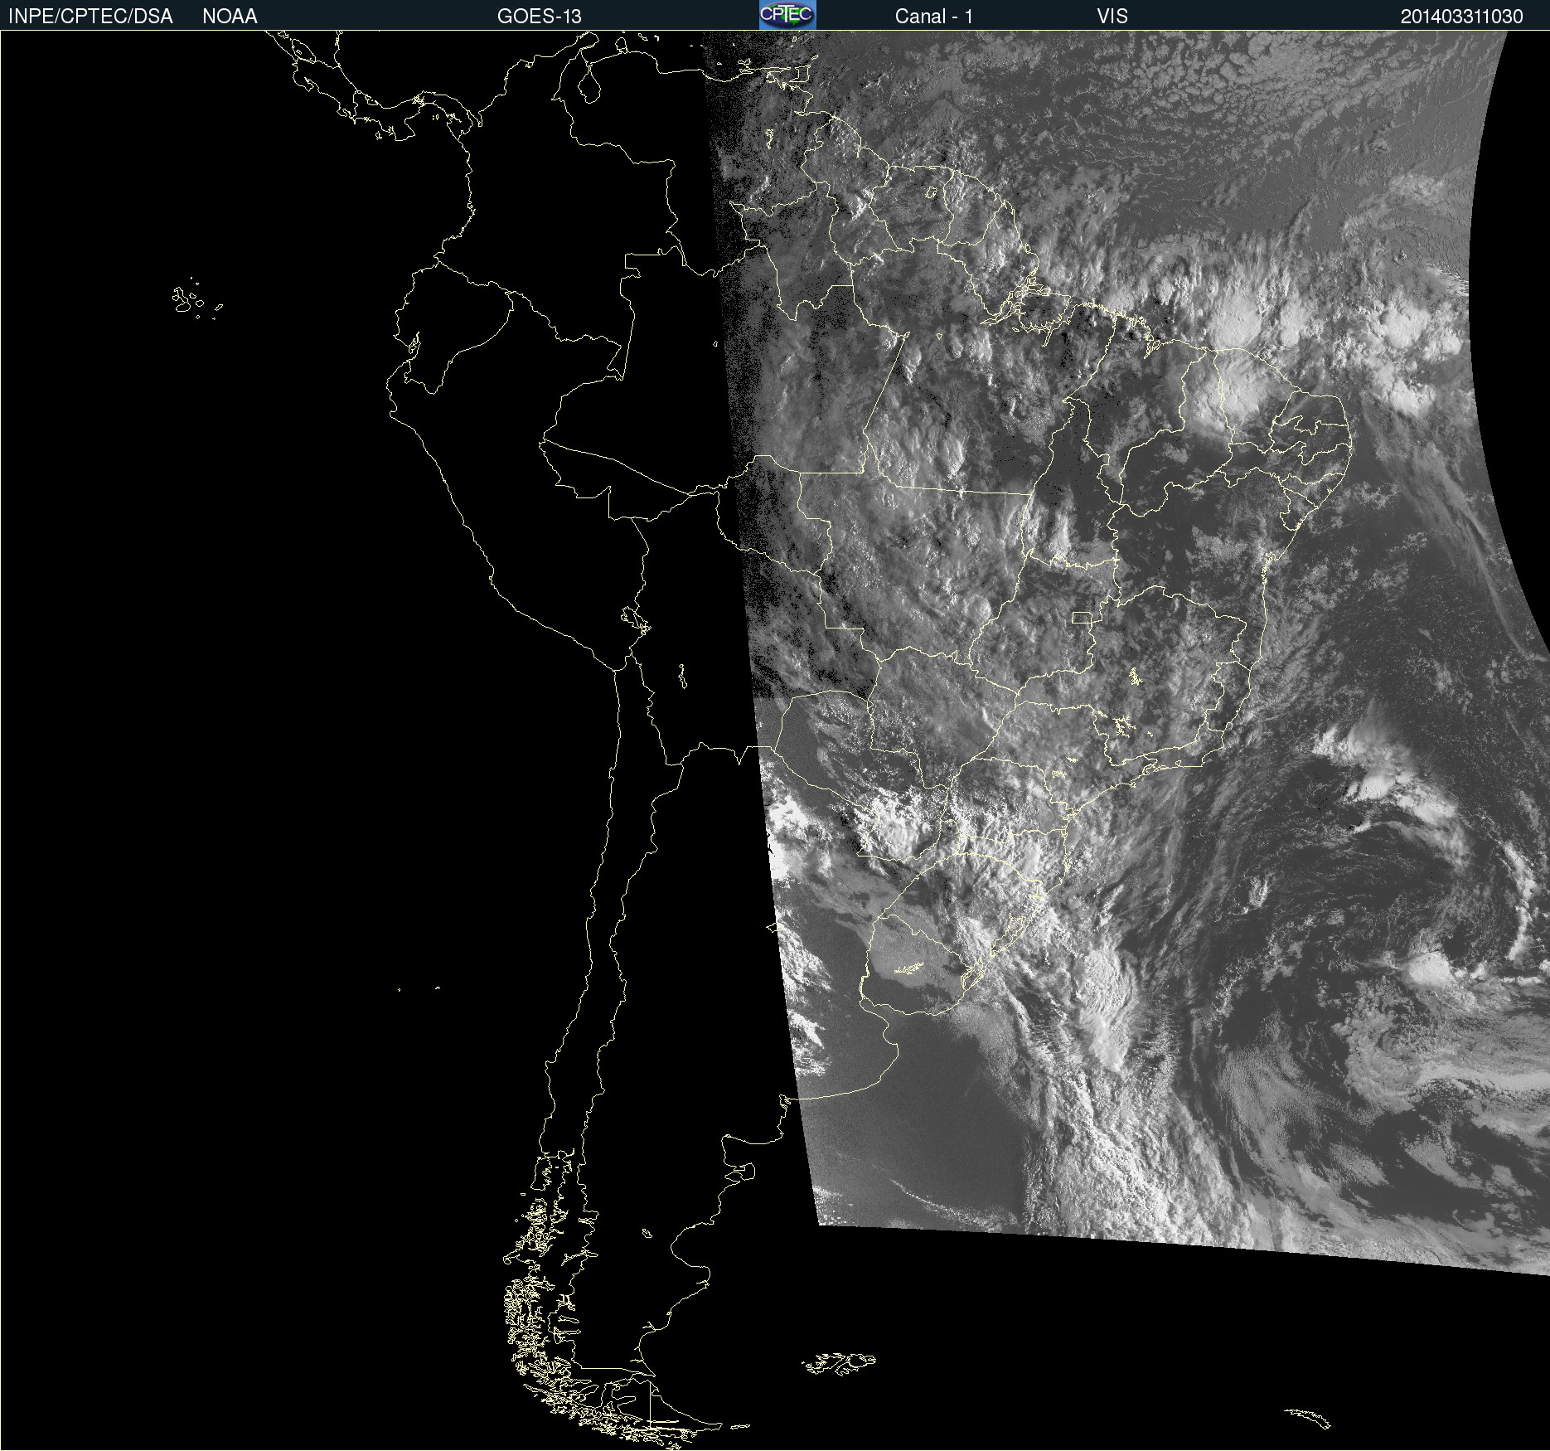Click the CPTEC logo in the header
This screenshot has height=1451, width=1550.
787,15
